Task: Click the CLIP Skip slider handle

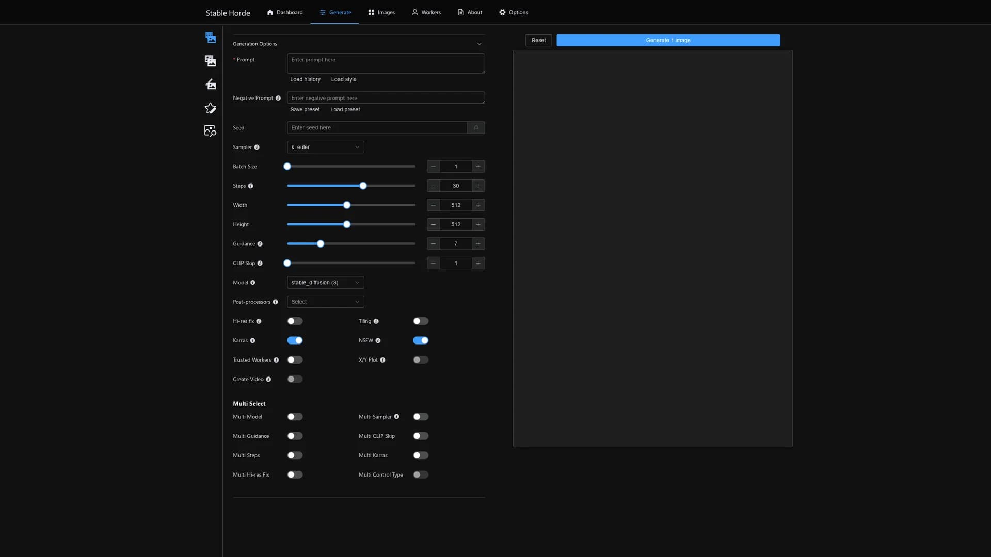Action: (287, 263)
